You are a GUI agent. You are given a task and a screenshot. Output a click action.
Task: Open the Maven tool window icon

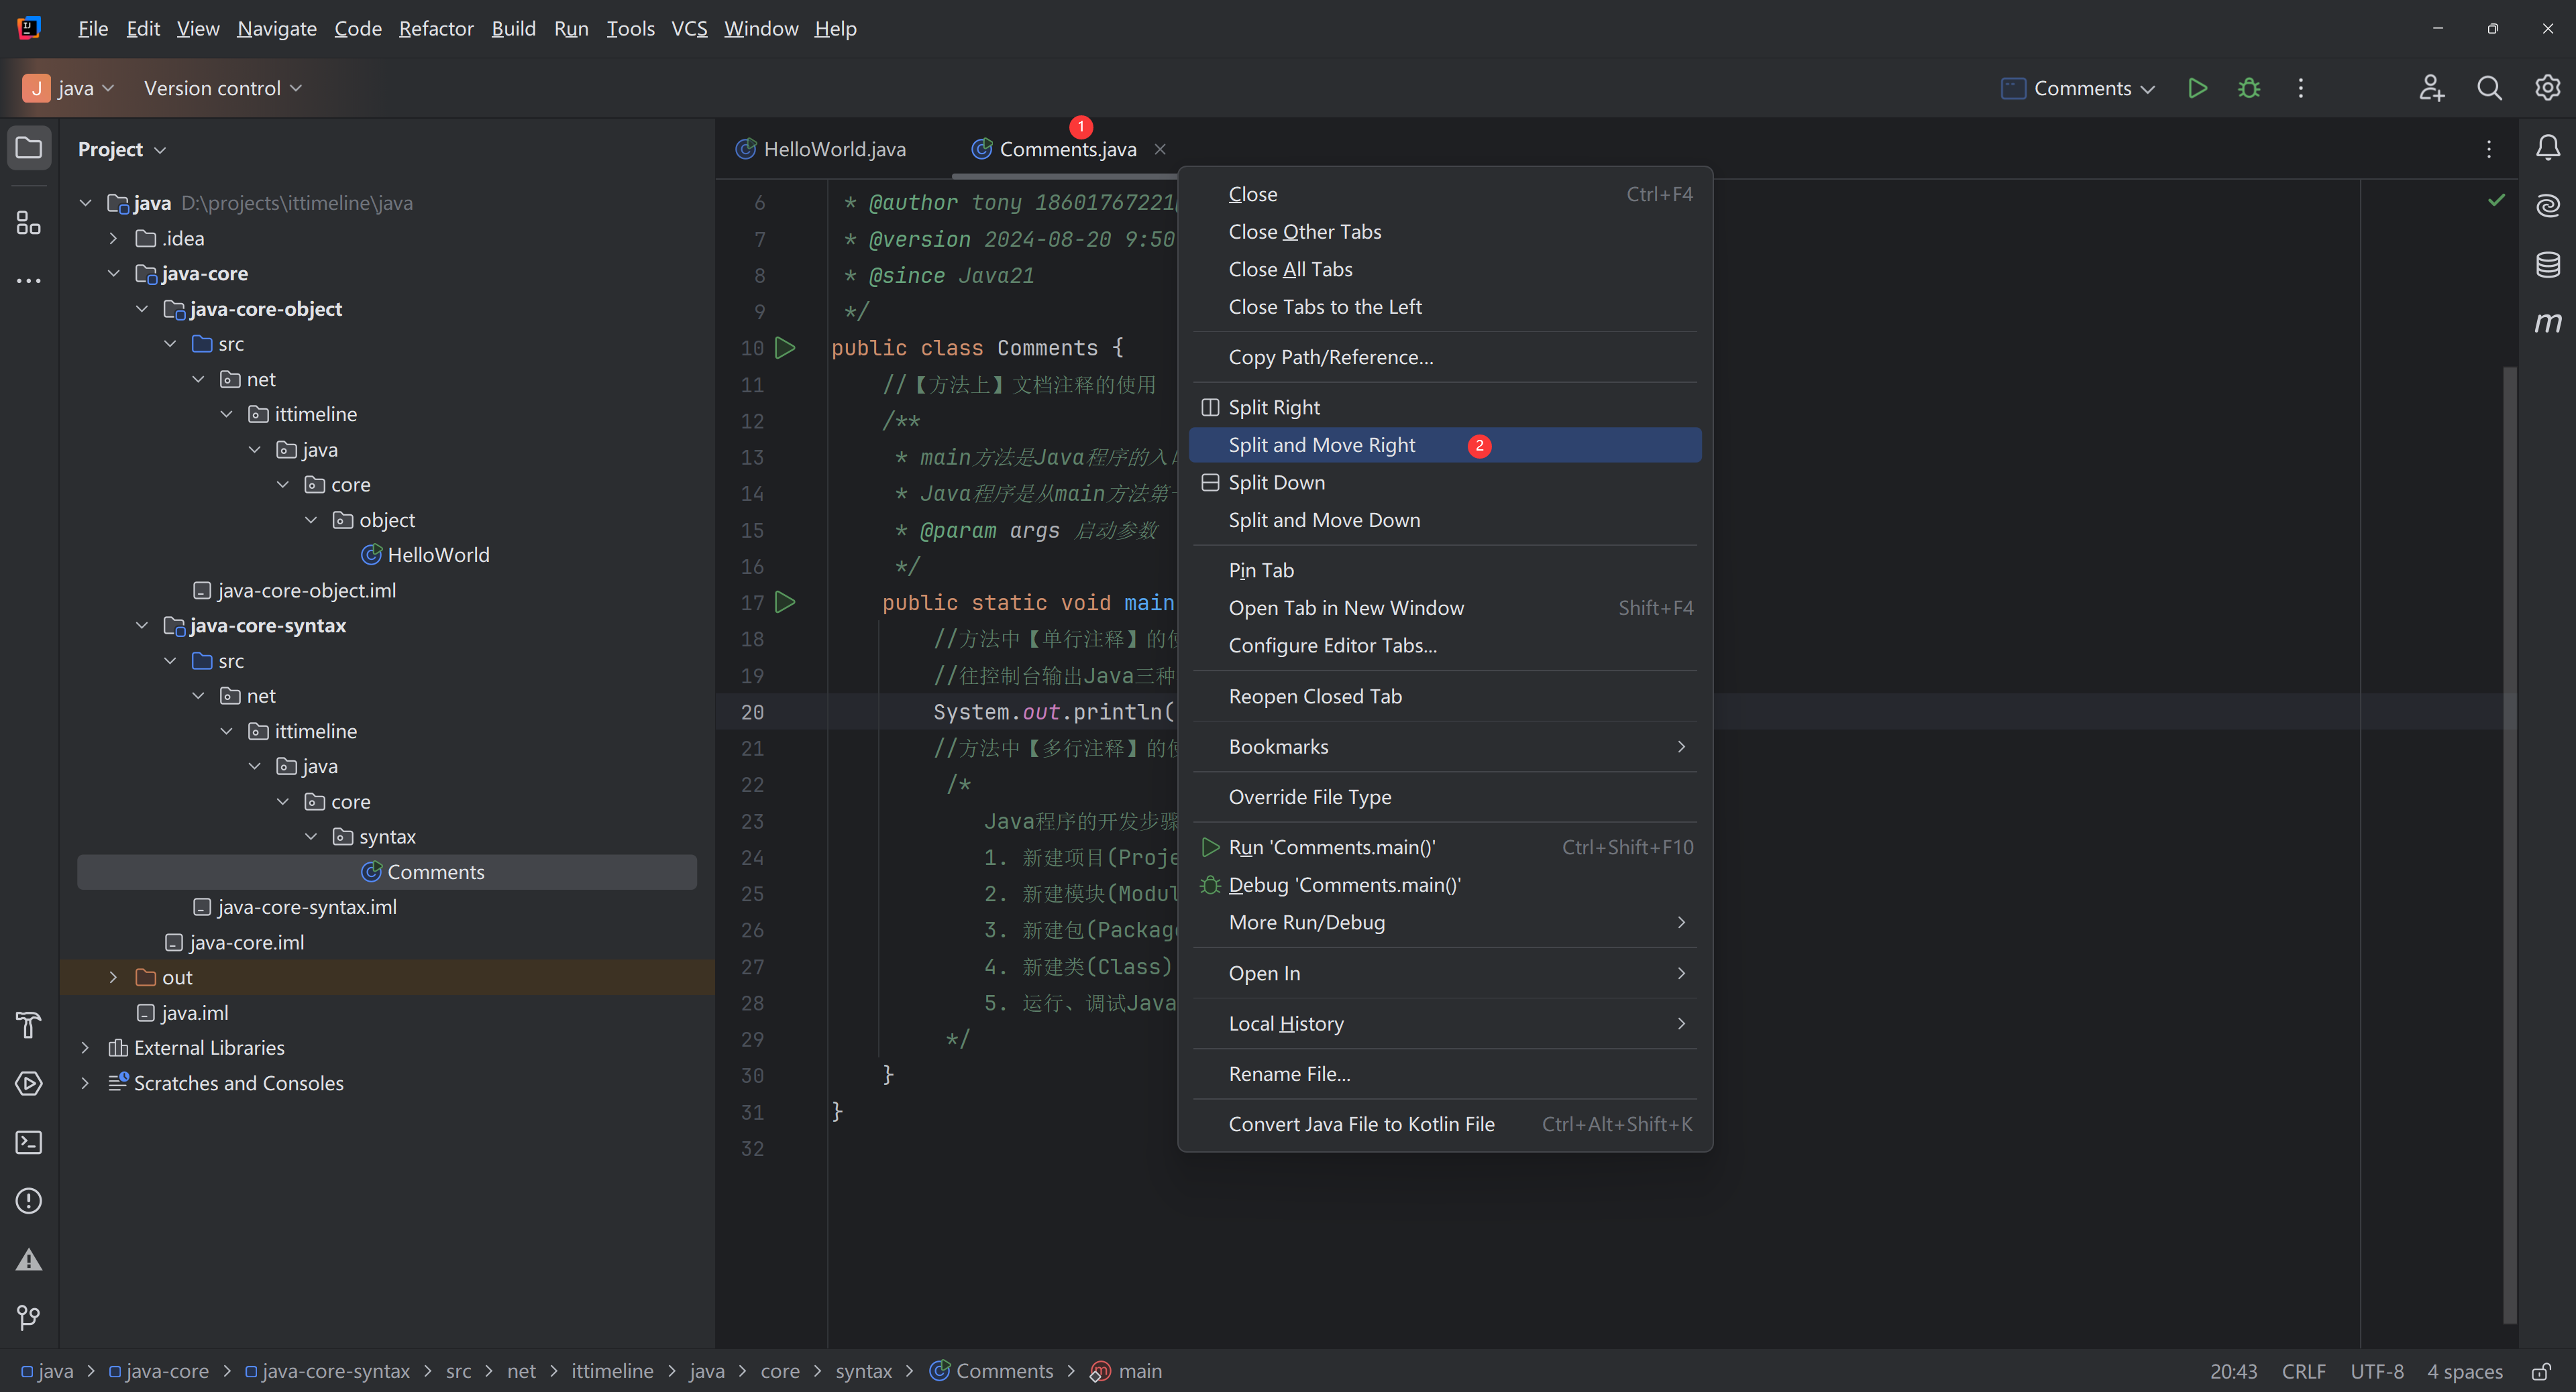[x=2547, y=322]
